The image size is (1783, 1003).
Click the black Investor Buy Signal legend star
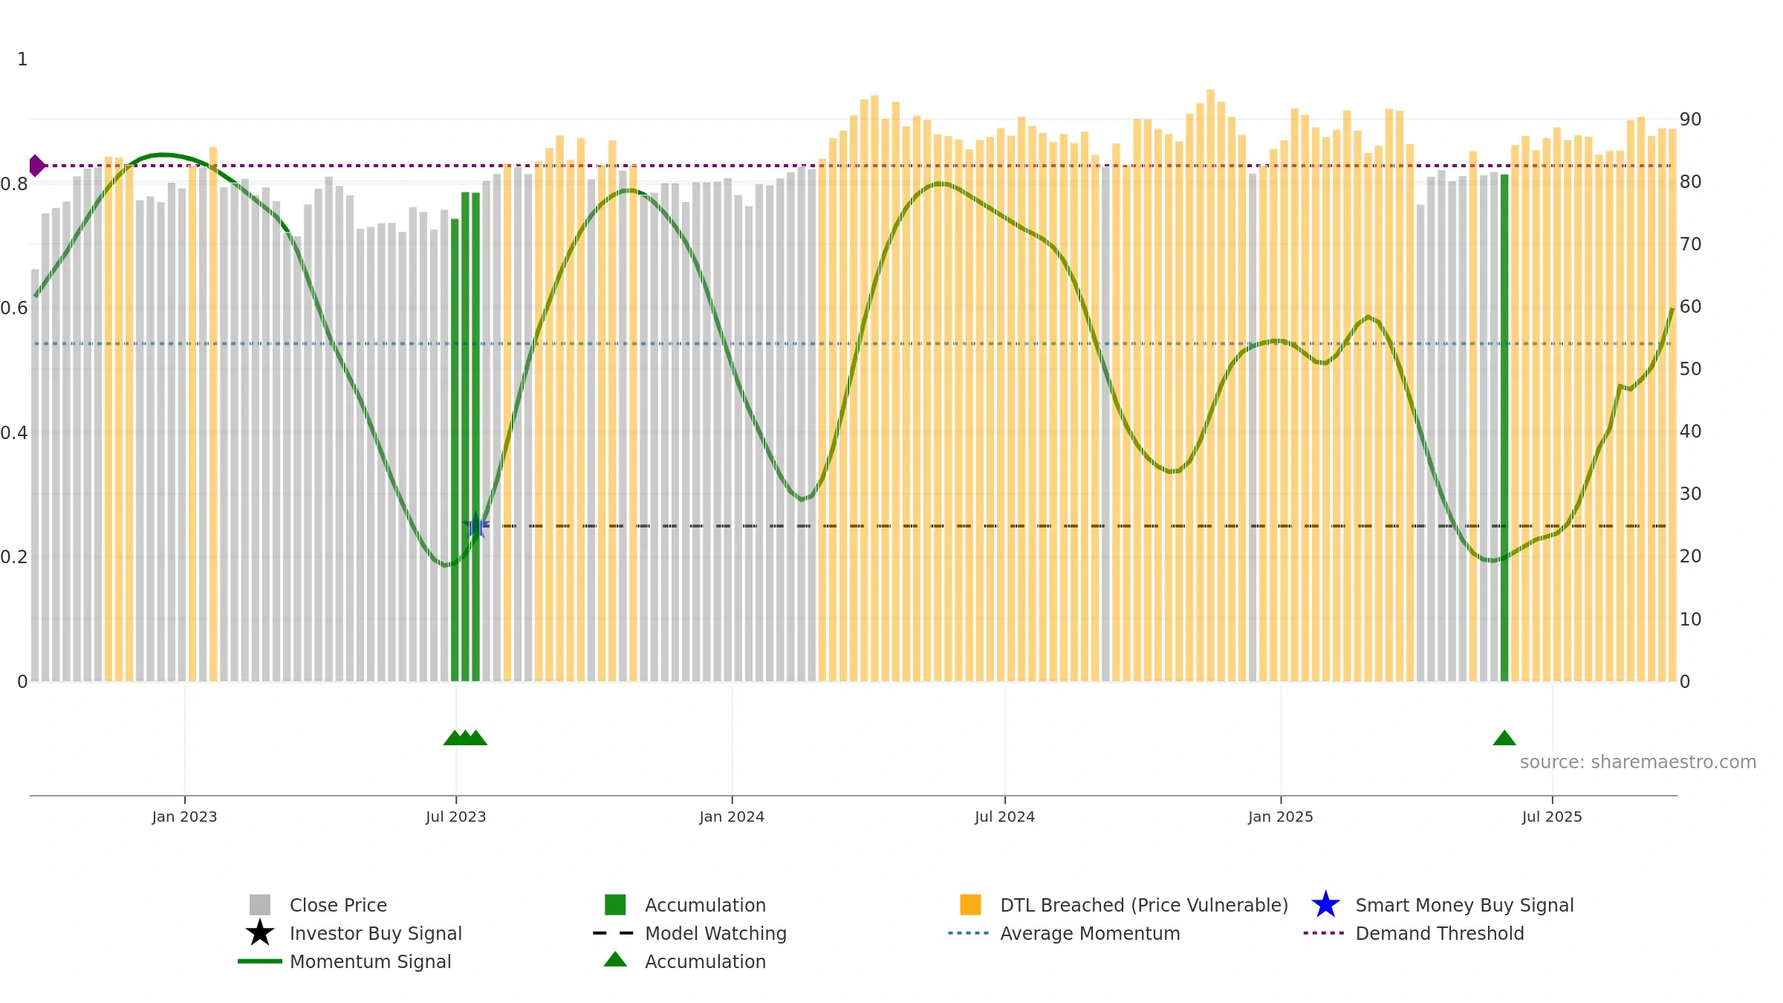260,933
